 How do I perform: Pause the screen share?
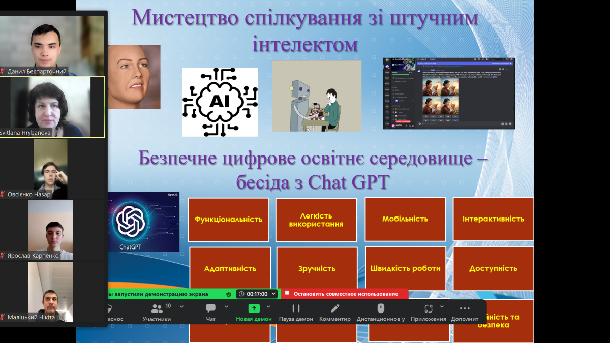point(296,308)
